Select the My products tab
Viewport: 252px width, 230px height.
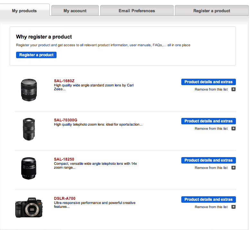24,11
